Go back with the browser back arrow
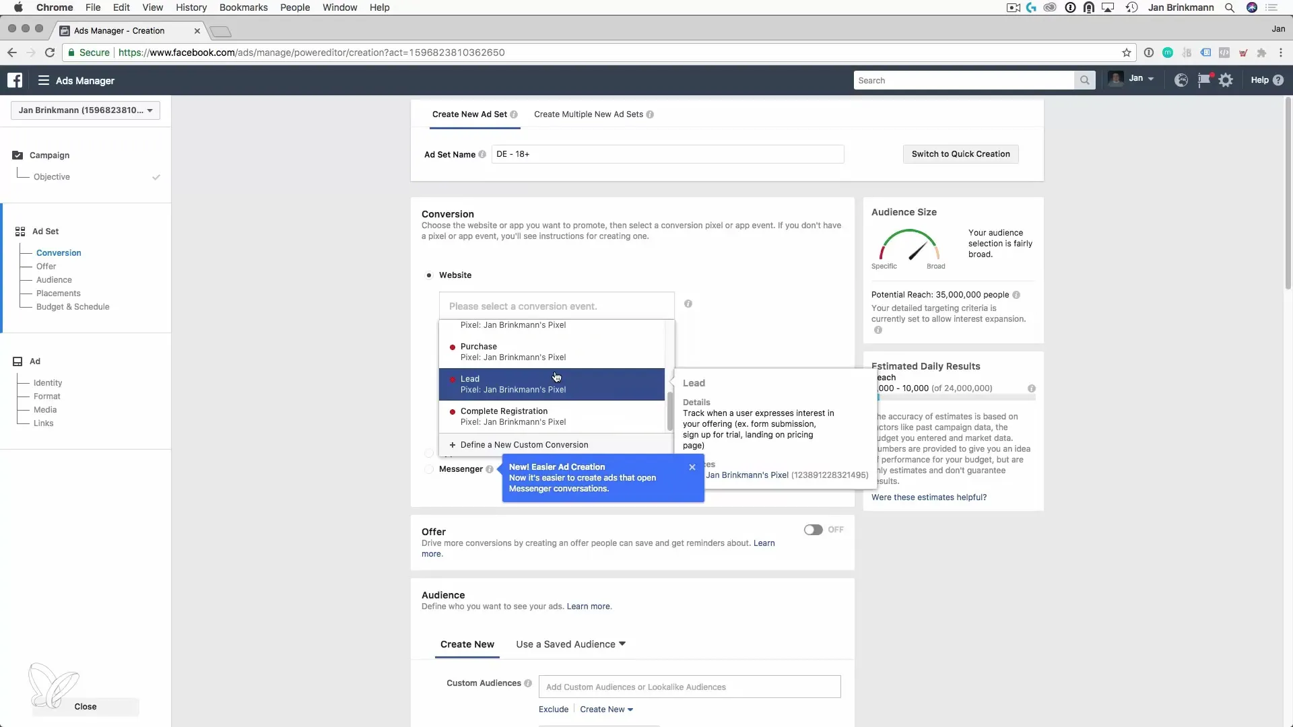 (x=12, y=53)
